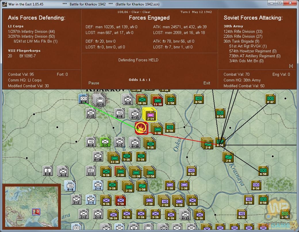This screenshot has height=232, width=299.
Task: Click the 12-50 Soviet tank stack
Action: coord(150,172)
